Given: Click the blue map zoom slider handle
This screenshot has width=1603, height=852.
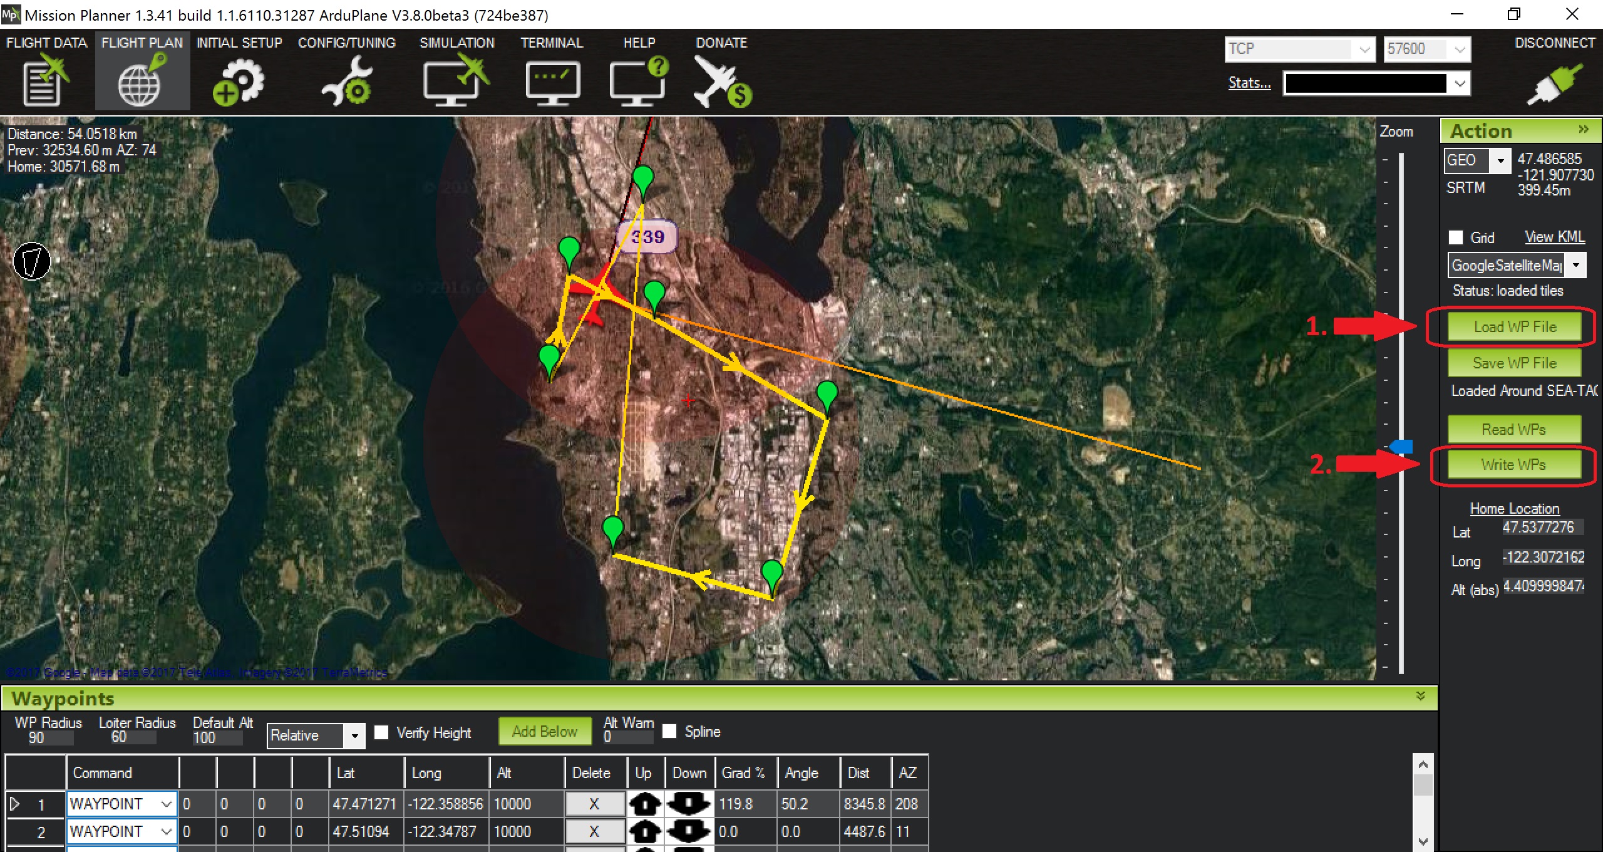Looking at the screenshot, I should (1402, 446).
